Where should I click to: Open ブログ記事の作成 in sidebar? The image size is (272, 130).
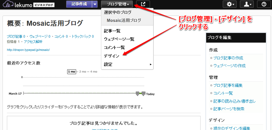228,58
